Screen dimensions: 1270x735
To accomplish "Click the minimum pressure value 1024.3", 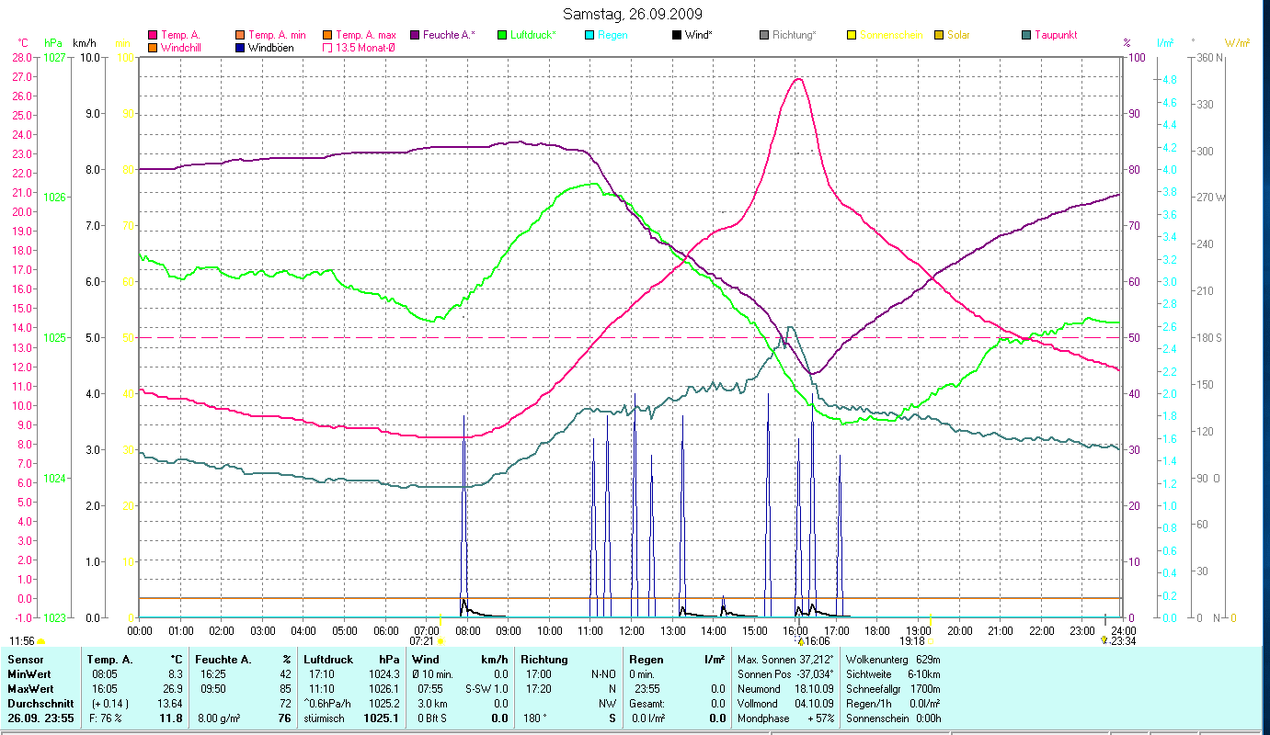I will (383, 674).
